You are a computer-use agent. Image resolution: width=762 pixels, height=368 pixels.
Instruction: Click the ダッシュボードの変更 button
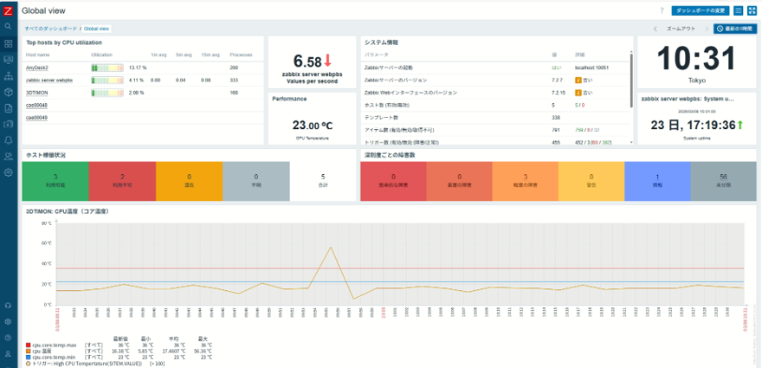pos(701,10)
